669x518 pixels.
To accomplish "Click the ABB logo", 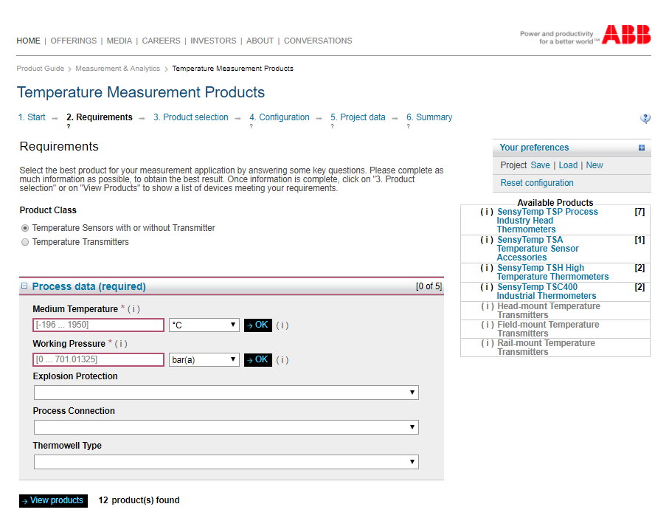I will tap(626, 34).
